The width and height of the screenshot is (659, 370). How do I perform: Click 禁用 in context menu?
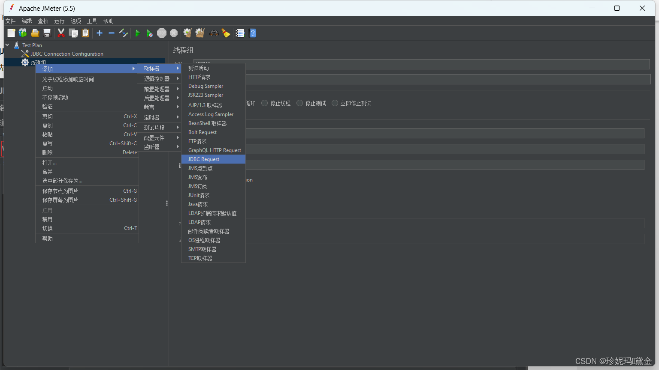(87, 219)
